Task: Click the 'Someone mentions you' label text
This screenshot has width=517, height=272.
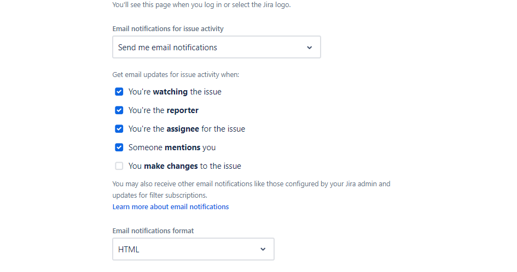Action: (172, 147)
